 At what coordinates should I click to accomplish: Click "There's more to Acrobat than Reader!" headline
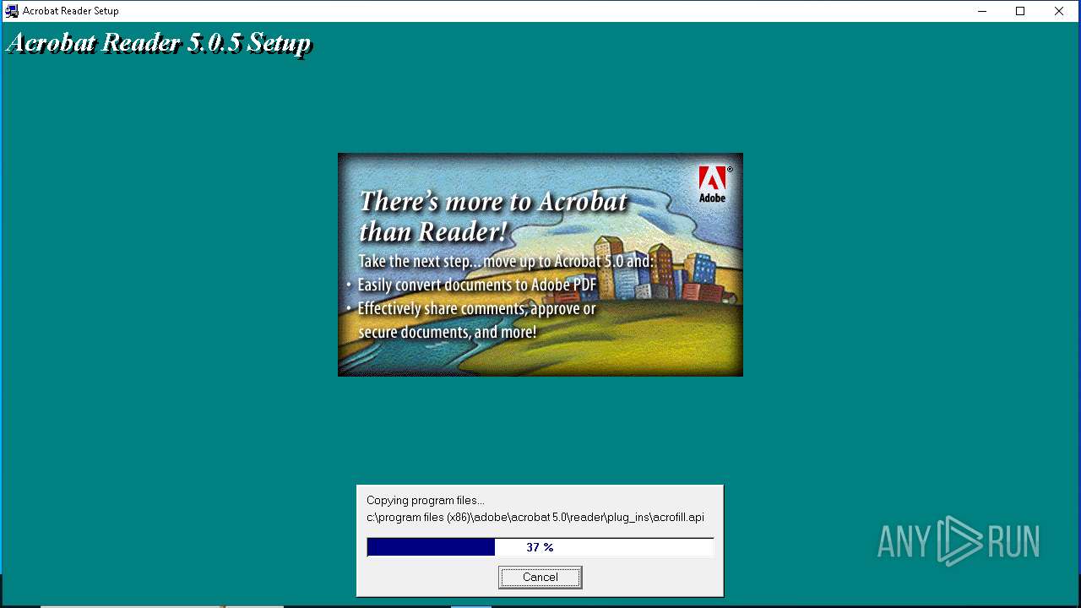tap(493, 216)
